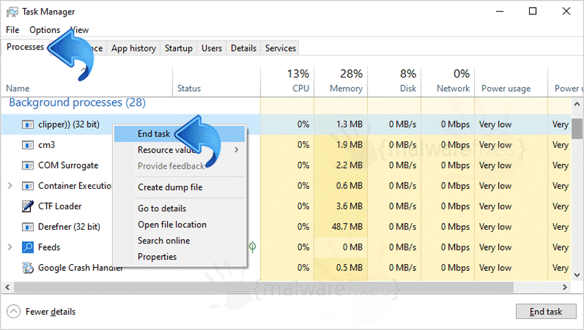Viewport: 584px width, 330px height.
Task: Select the Derefner (32 bit) process row
Action: 286,226
